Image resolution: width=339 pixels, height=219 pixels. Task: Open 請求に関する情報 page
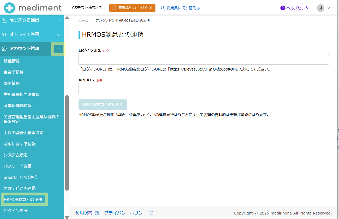click(20, 144)
